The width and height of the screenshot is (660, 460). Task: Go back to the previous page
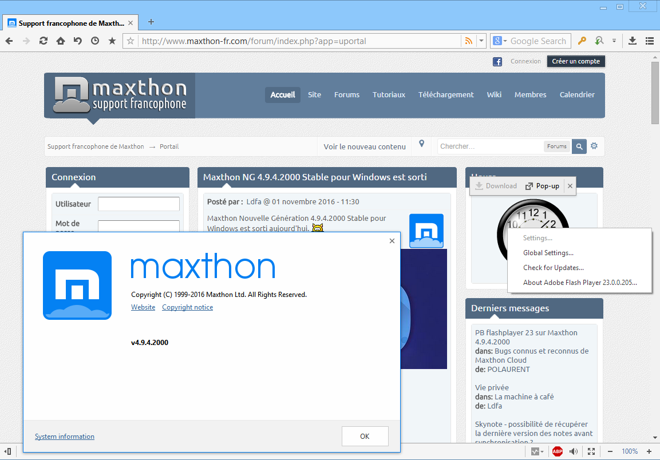(9, 41)
